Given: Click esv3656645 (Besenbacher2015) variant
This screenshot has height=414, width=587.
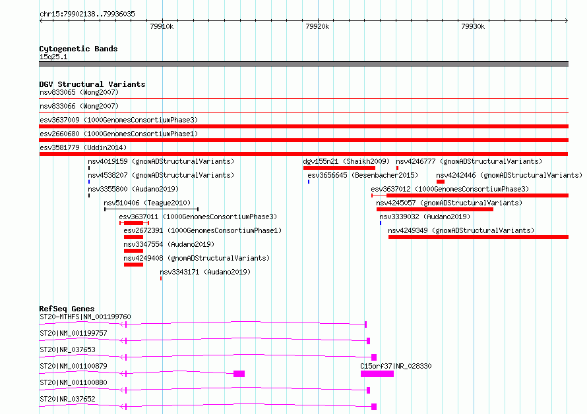Looking at the screenshot, I should (363, 175).
